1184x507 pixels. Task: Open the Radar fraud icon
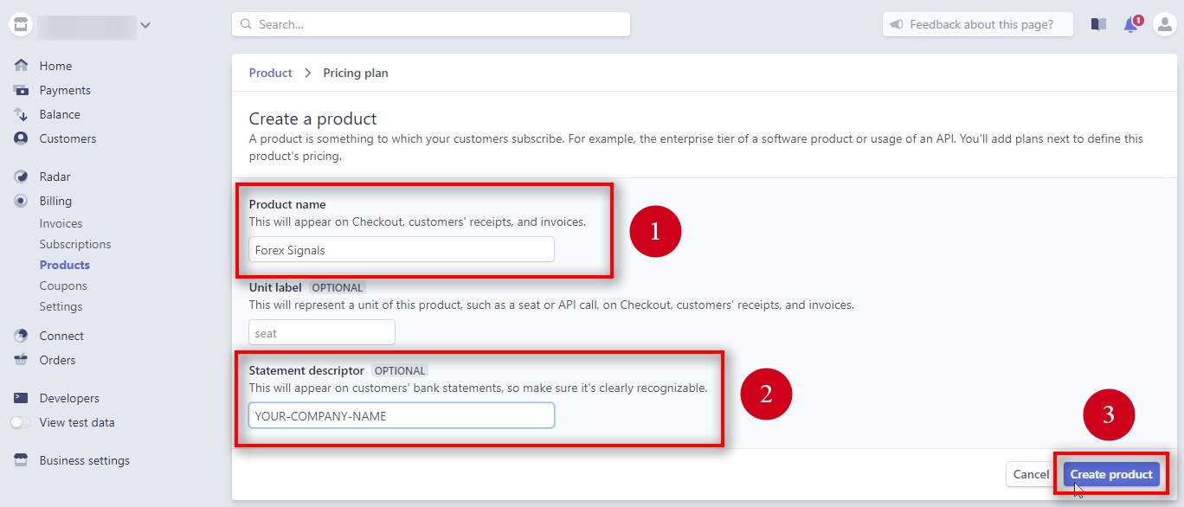pyautogui.click(x=20, y=176)
